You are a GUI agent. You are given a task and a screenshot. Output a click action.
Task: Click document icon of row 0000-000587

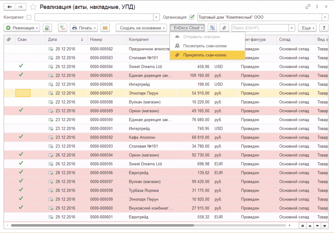point(51,93)
